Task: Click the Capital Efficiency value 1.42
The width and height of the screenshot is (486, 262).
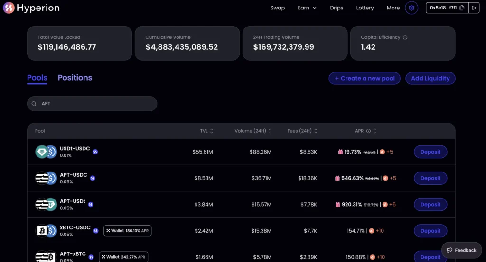Action: point(368,47)
